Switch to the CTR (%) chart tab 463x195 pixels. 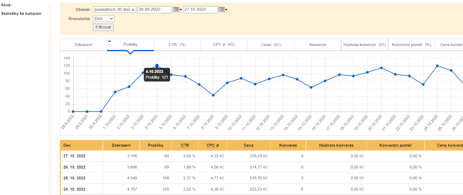pos(177,45)
